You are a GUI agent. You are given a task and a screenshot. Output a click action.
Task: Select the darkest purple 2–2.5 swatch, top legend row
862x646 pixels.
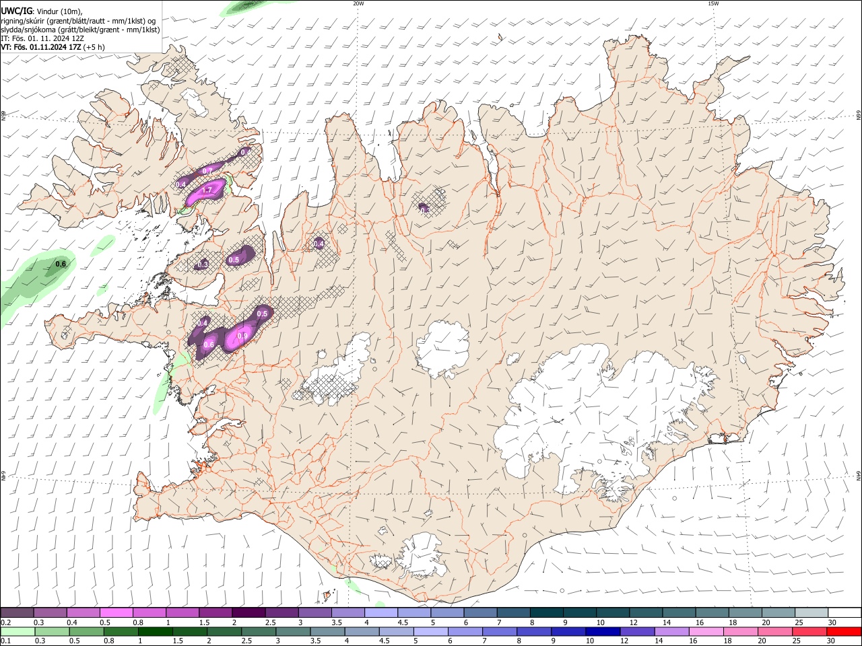[248, 613]
